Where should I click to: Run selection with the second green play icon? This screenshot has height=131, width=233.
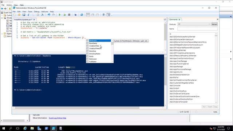coord(64,15)
